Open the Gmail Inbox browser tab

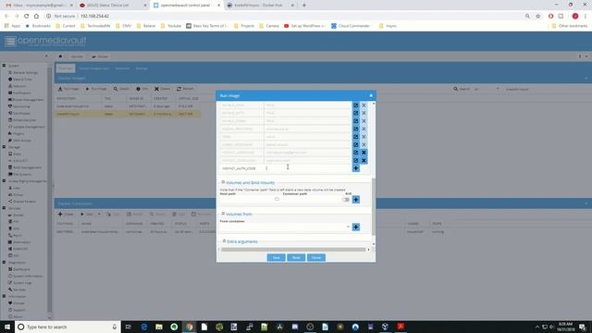(39, 6)
